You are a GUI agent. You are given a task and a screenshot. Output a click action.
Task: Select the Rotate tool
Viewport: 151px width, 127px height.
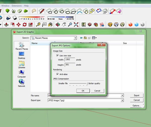click(x=25, y=24)
